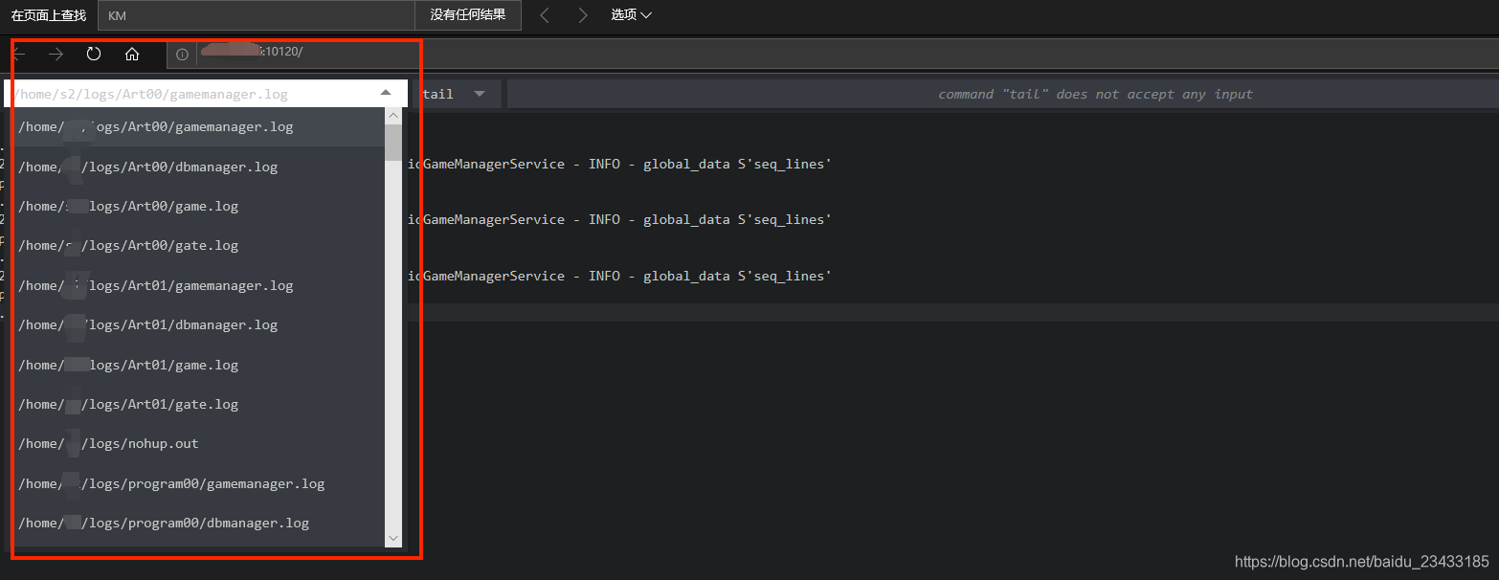1499x580 pixels.
Task: Click the browser Back navigation icon
Action: click(20, 54)
